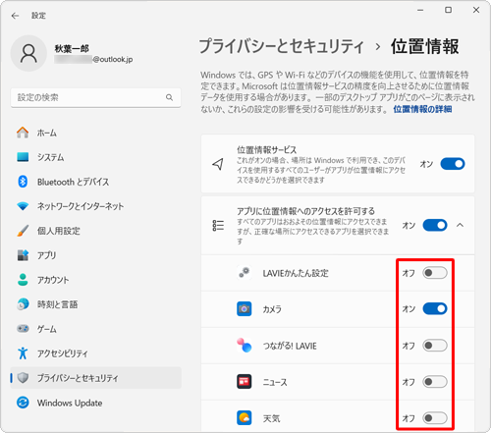Open Windows Update page
This screenshot has width=491, height=433.
(x=95, y=403)
